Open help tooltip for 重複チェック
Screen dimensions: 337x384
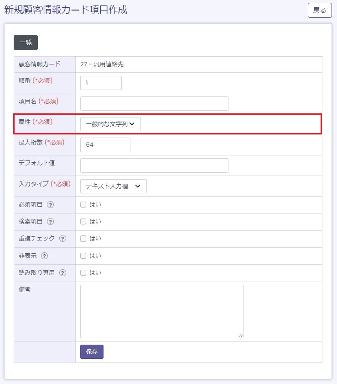62,239
